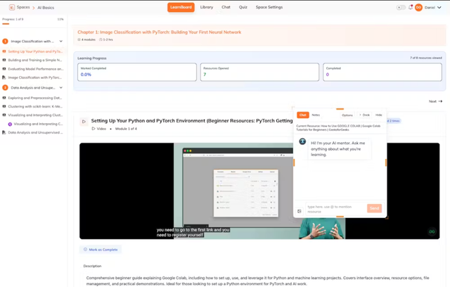
Task: Open the notifications bell
Action: (411, 7)
